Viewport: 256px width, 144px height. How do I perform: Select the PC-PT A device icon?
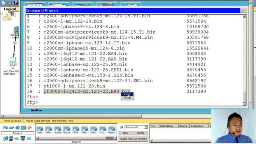coord(13,60)
